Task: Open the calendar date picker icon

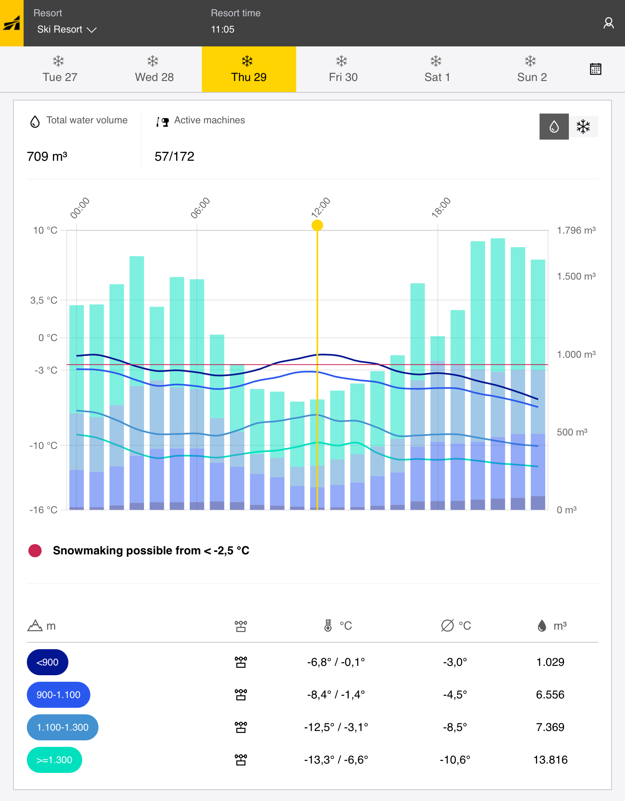Action: pyautogui.click(x=595, y=69)
